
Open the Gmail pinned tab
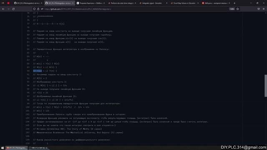(3, 3)
